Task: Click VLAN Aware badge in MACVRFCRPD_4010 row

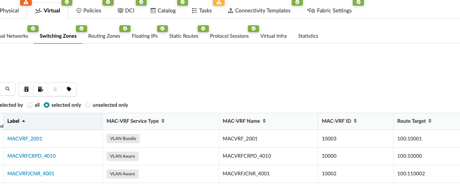Action: click(x=123, y=156)
